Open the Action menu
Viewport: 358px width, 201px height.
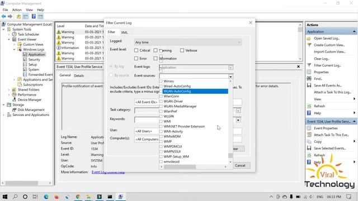[x=17, y=10]
